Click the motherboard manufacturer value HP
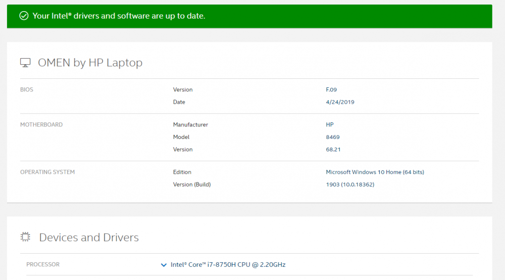Screen dimensions: 505x280 tap(330, 125)
